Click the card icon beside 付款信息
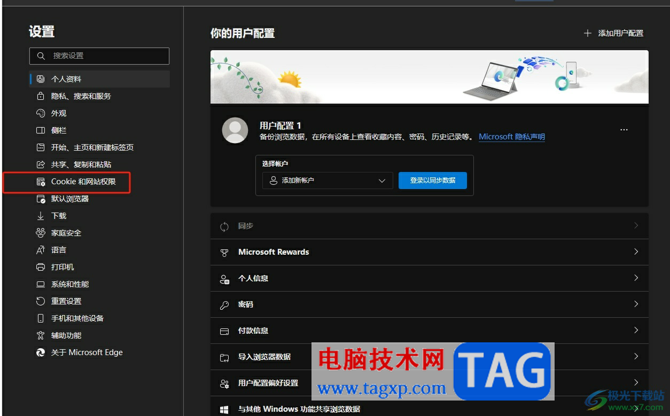 click(225, 331)
